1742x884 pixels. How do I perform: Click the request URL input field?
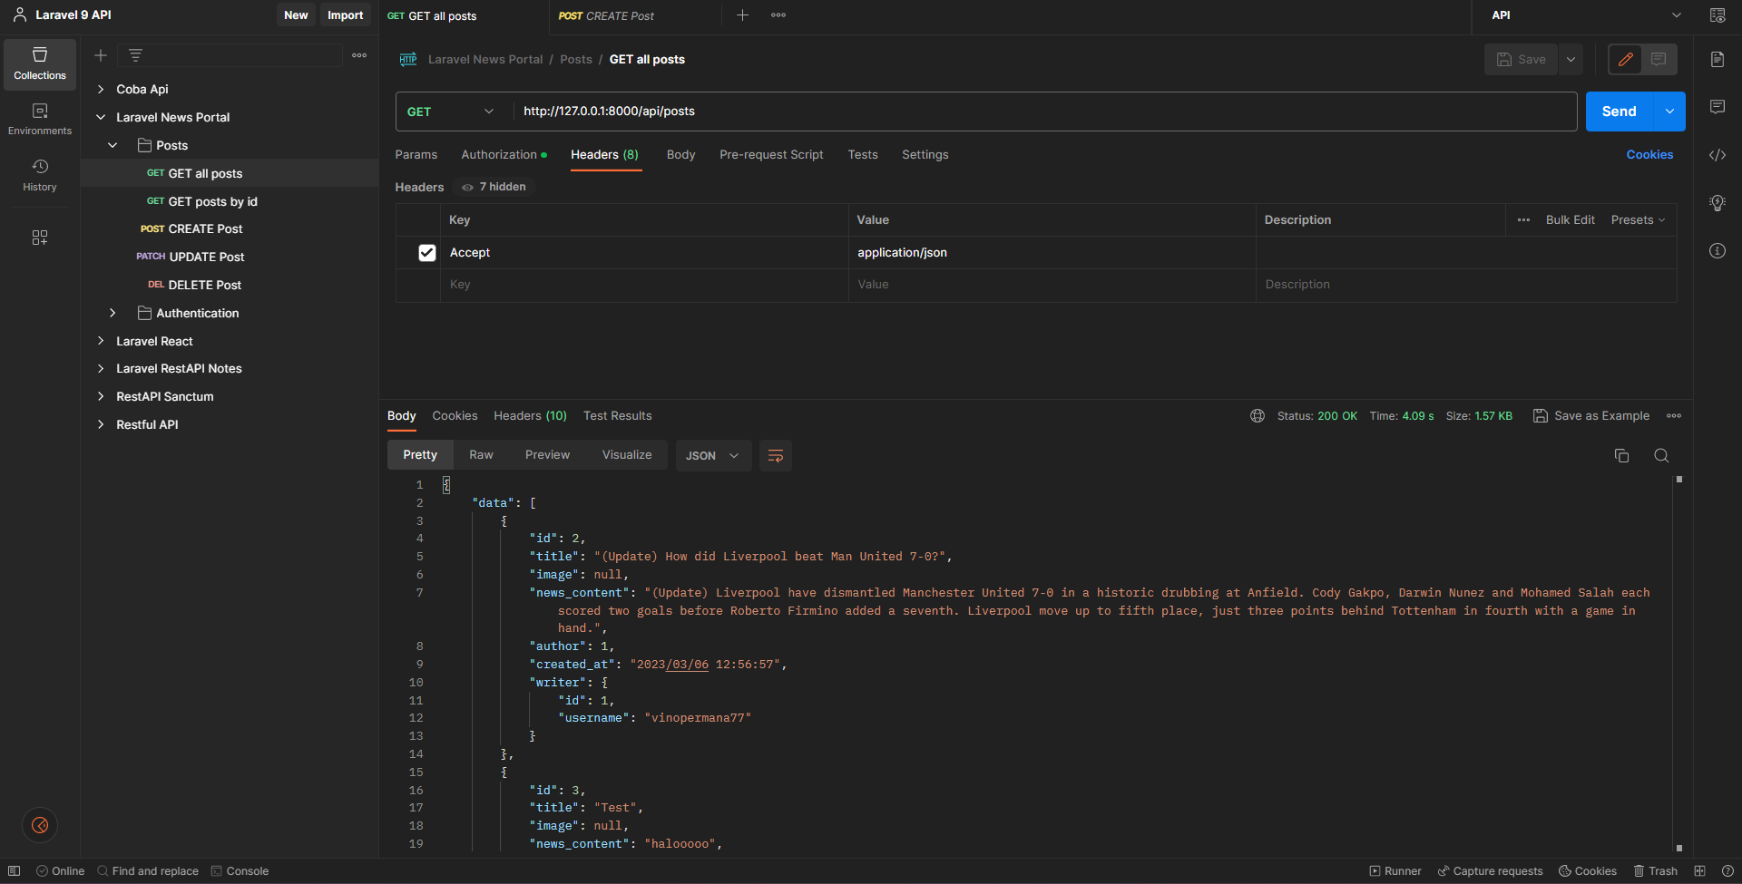pyautogui.click(x=1044, y=112)
